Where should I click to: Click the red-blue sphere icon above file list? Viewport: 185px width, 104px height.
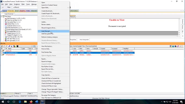coord(175,46)
